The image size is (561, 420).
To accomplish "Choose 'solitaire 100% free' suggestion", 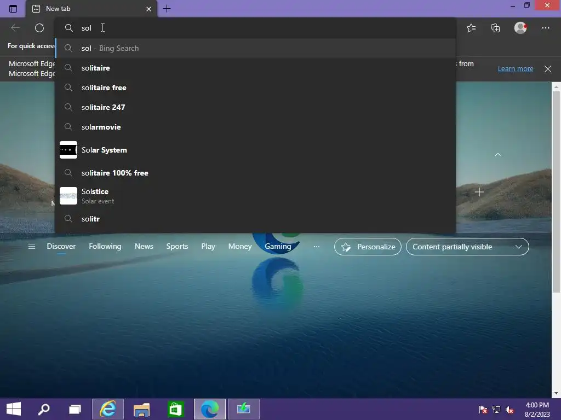I will pos(255,173).
